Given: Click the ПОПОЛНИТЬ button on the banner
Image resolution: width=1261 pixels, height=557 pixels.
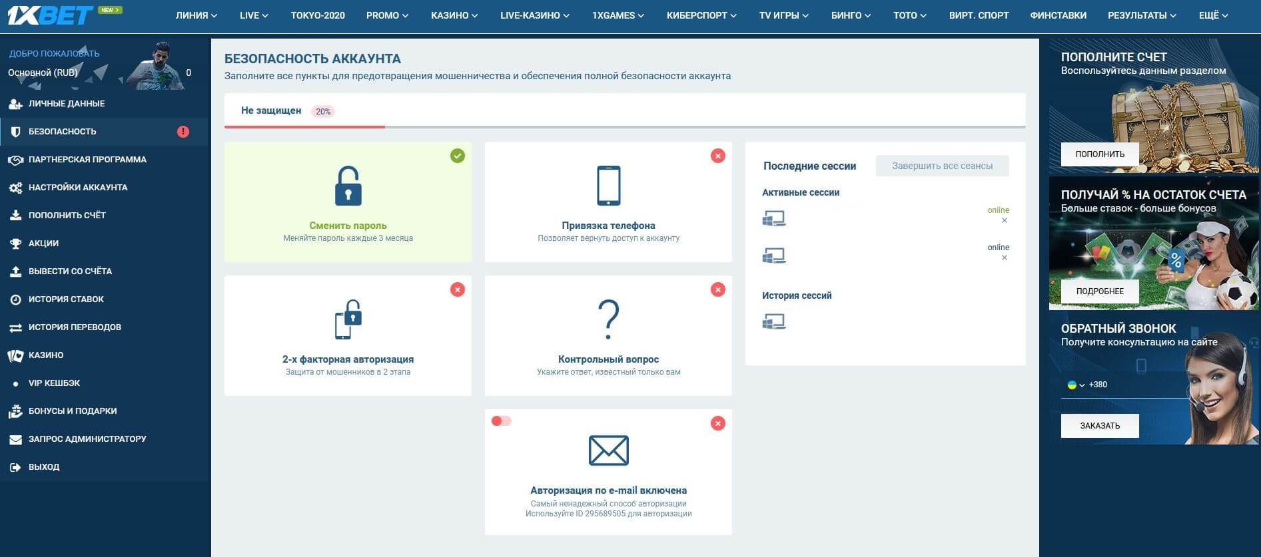Looking at the screenshot, I should click(x=1099, y=154).
